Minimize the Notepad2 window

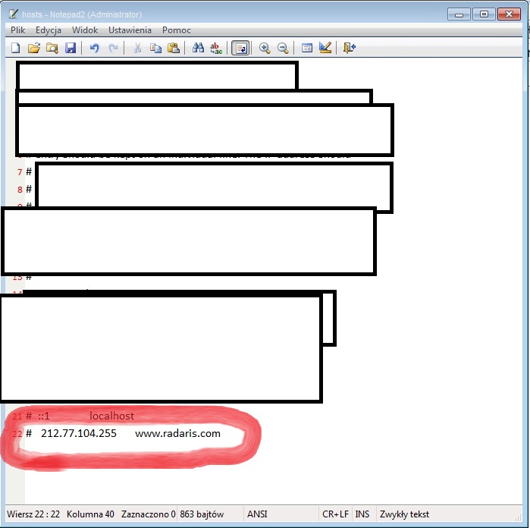459,14
